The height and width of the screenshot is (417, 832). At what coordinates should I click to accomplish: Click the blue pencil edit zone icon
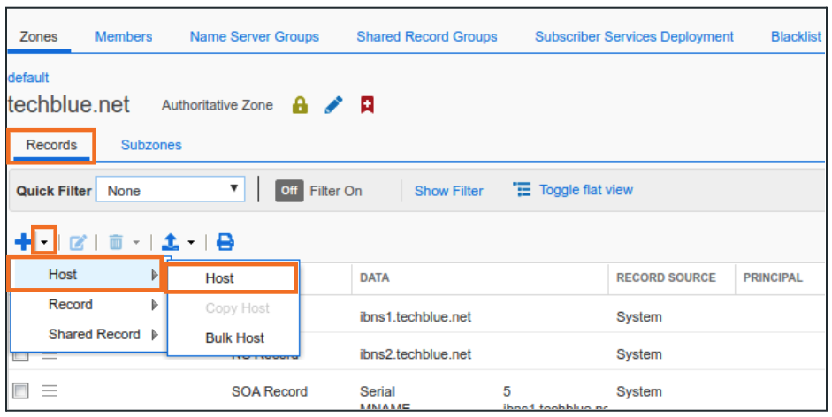point(333,105)
